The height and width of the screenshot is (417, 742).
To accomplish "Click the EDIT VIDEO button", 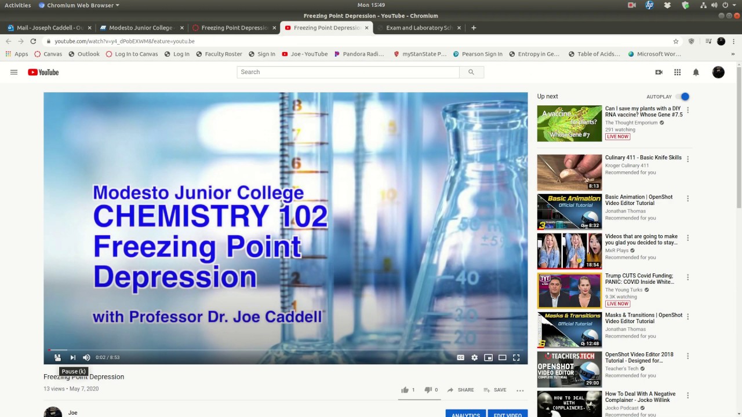I will [x=507, y=414].
